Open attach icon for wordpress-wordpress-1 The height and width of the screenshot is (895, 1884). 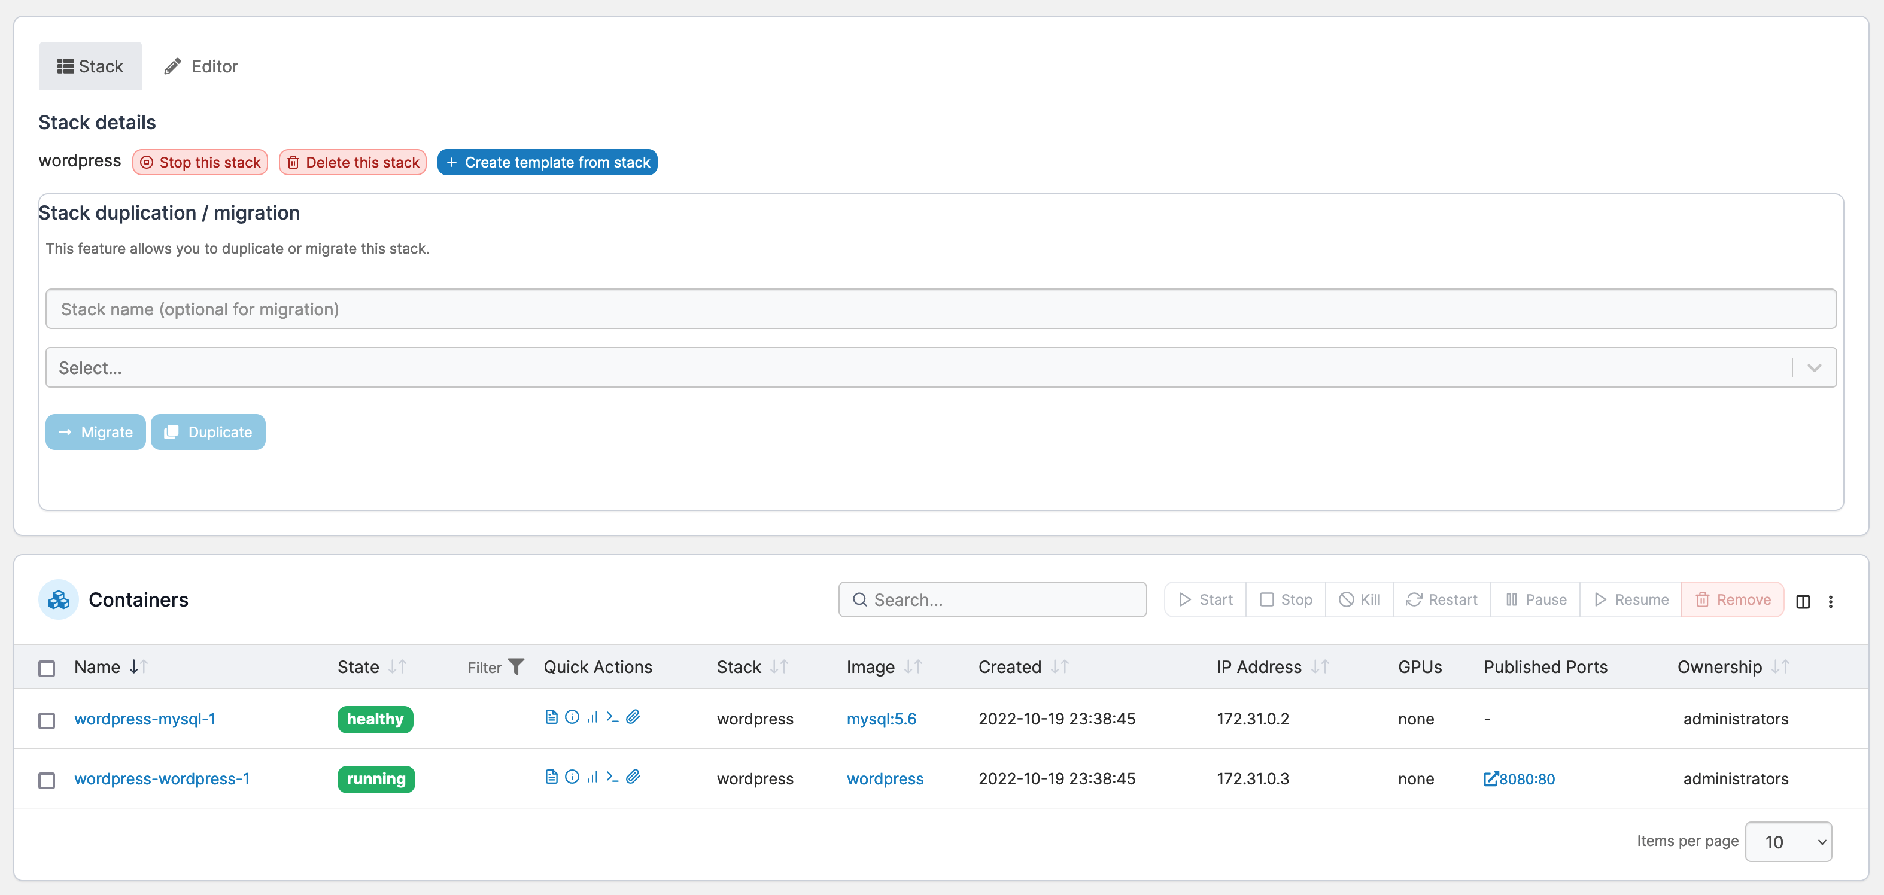(x=633, y=777)
